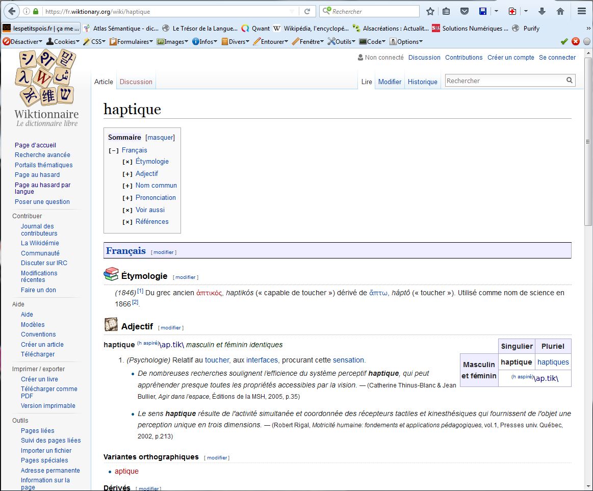Collapse the Français section in Sommaire
Screen dimensions: 593x491
coord(114,150)
